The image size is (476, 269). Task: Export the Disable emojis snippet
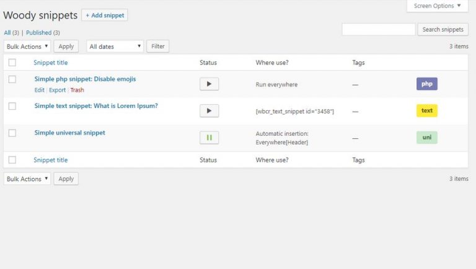(58, 90)
